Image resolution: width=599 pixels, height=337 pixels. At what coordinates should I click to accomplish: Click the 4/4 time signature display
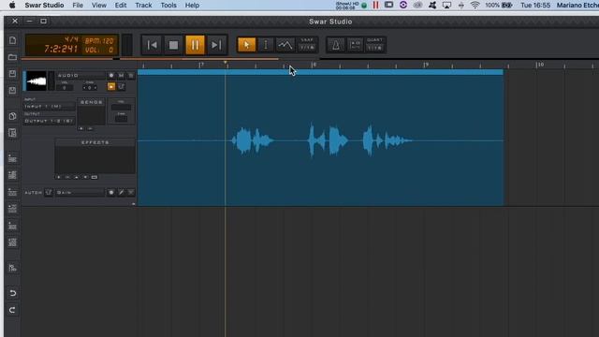(x=71, y=39)
